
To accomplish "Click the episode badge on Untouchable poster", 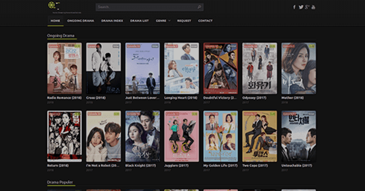I will click(289, 114).
